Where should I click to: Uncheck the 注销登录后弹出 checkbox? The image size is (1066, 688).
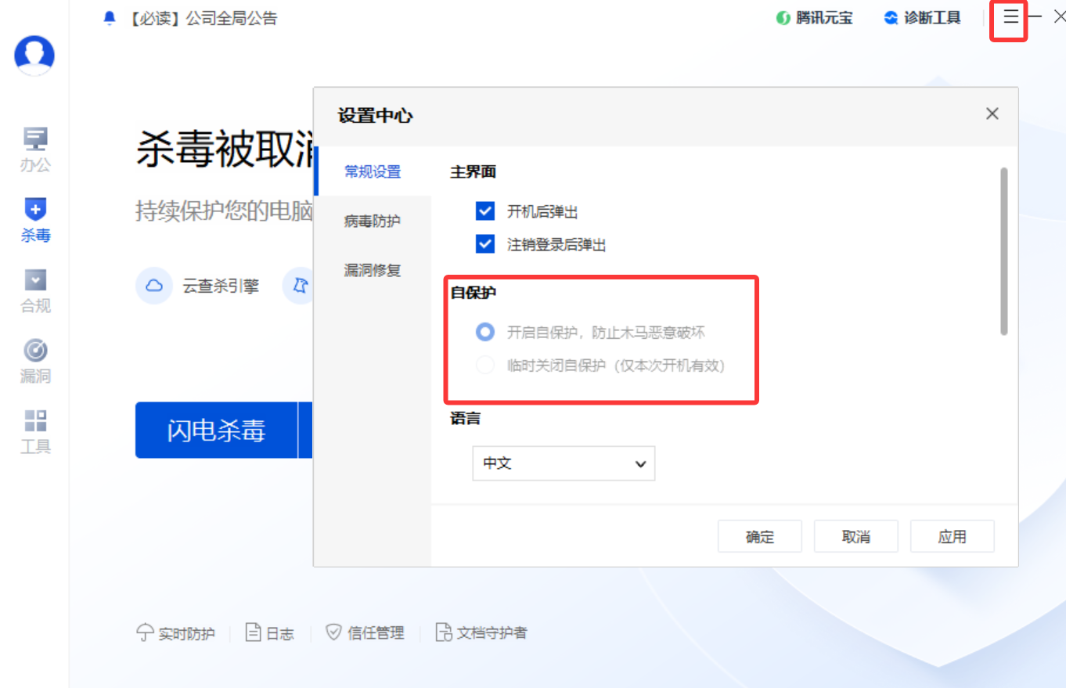click(485, 244)
